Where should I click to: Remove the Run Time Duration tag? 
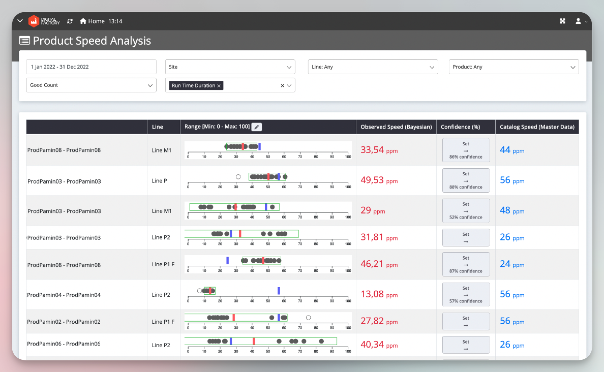tap(219, 86)
